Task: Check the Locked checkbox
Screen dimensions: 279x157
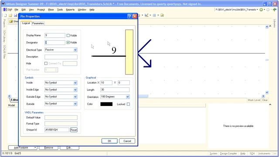Action: tap(128, 104)
